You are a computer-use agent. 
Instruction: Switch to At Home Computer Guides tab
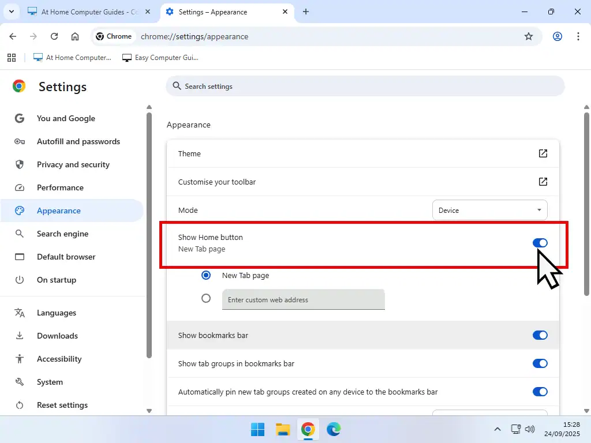pyautogui.click(x=87, y=12)
